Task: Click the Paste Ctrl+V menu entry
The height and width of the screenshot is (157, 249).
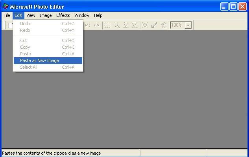Action: (48, 54)
